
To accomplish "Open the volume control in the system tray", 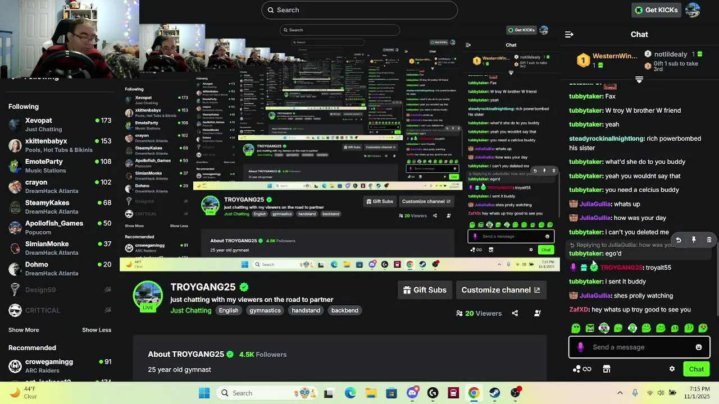I will (x=661, y=393).
